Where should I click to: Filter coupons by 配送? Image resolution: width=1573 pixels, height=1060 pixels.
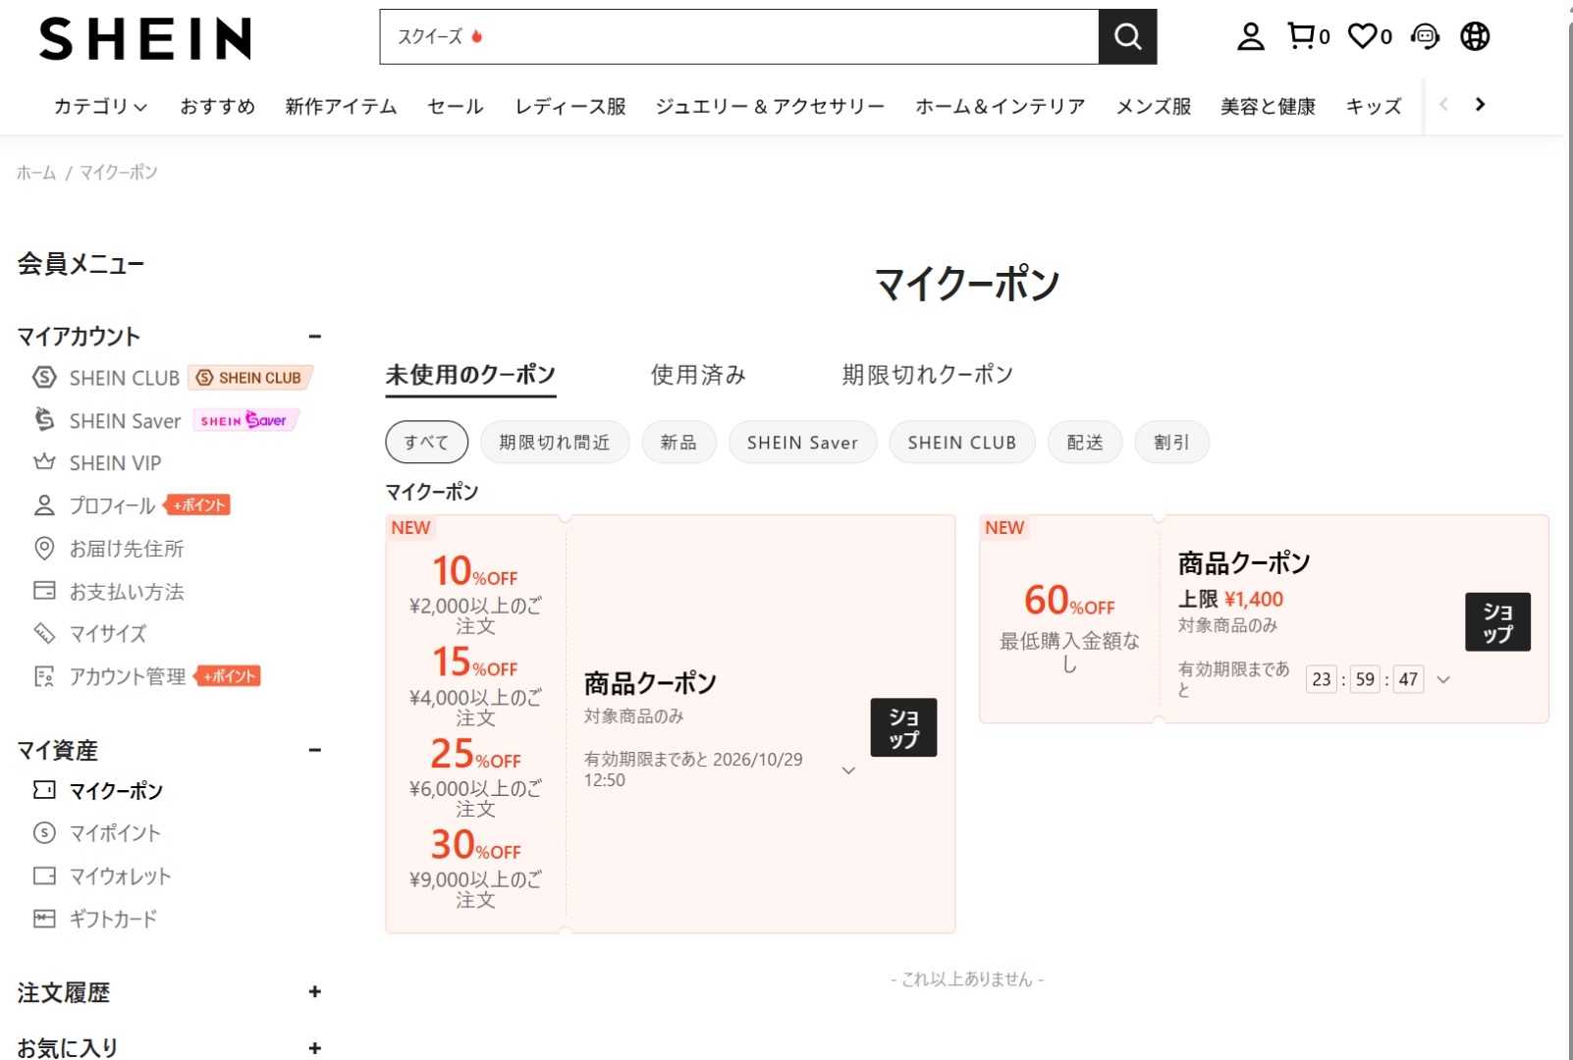(x=1085, y=443)
